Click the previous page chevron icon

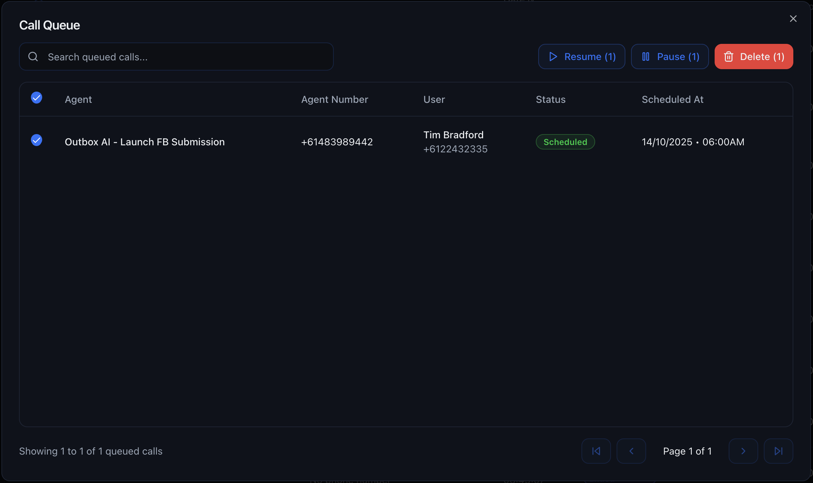[x=631, y=451]
